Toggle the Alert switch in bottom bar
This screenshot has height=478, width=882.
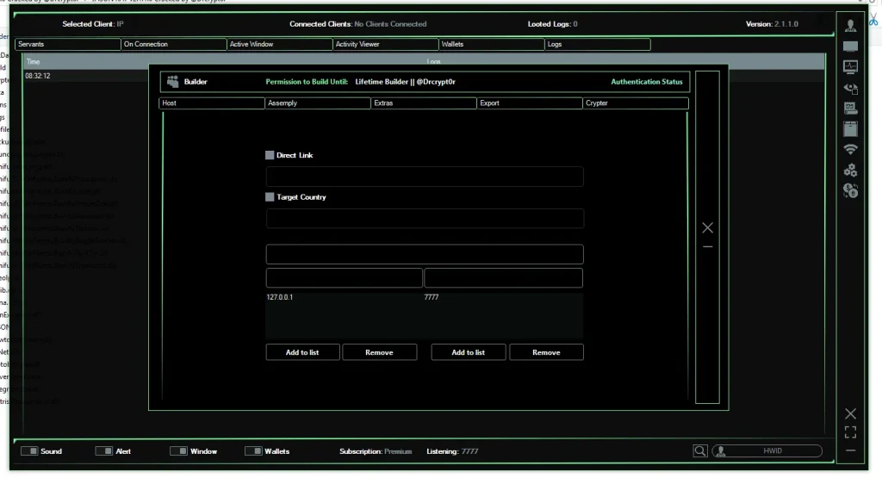104,451
